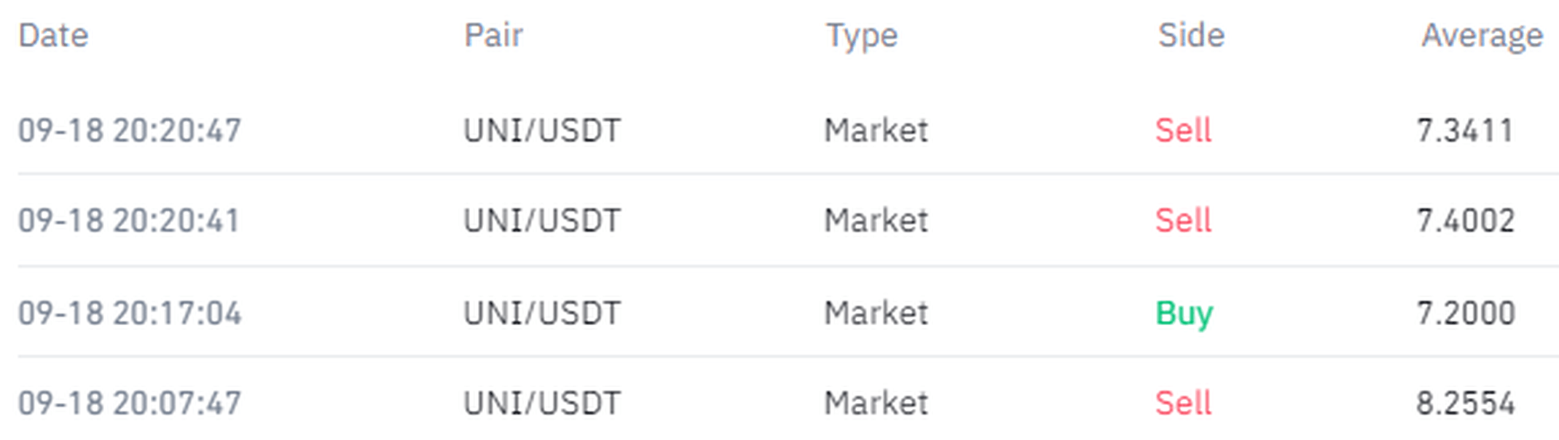1559x440 pixels.
Task: Click UNI/USDT pair in the 20:07:47 row
Action: 542,404
